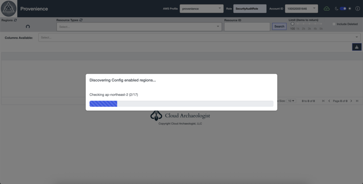Click the download export icon button

coord(357,47)
